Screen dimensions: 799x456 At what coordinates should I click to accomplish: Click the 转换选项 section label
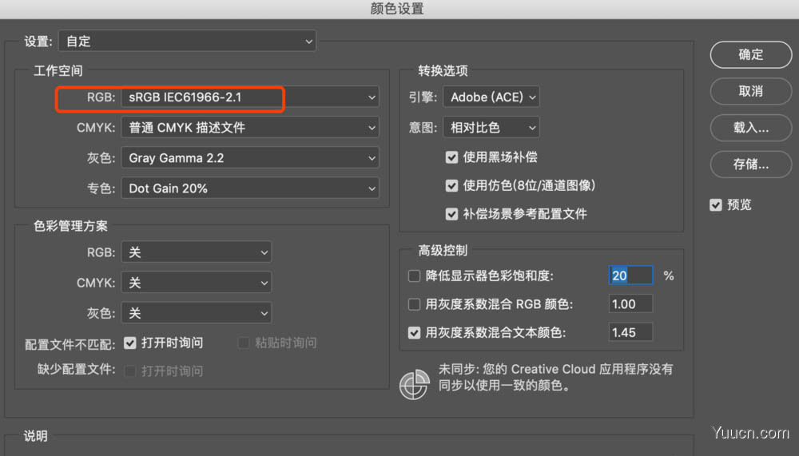pos(443,71)
